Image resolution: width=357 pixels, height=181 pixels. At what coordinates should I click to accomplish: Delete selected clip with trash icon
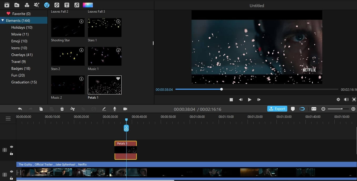[x=62, y=109]
